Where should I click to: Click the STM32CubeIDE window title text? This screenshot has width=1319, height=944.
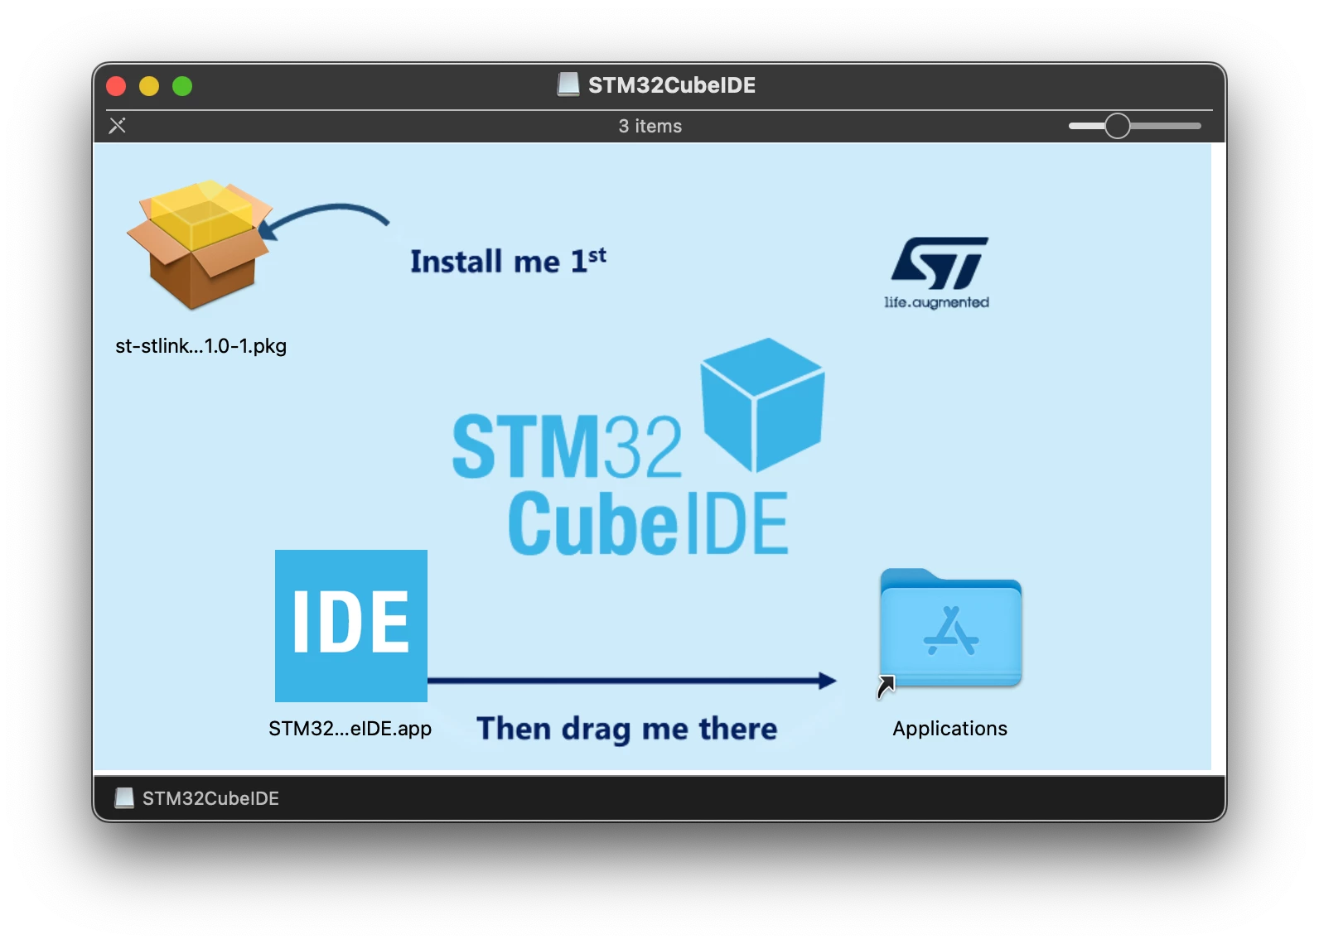pos(672,85)
